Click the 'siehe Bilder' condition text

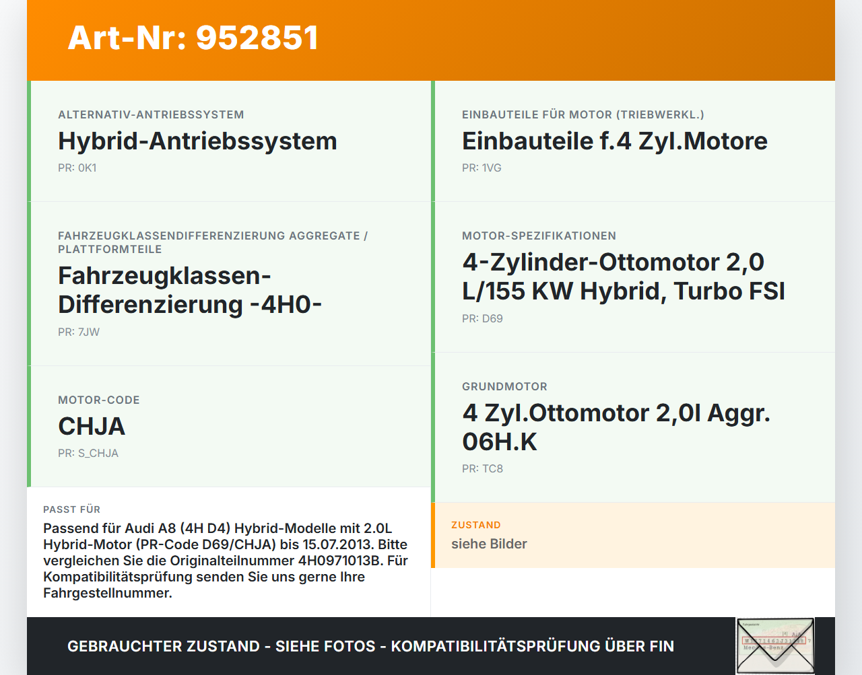click(489, 544)
